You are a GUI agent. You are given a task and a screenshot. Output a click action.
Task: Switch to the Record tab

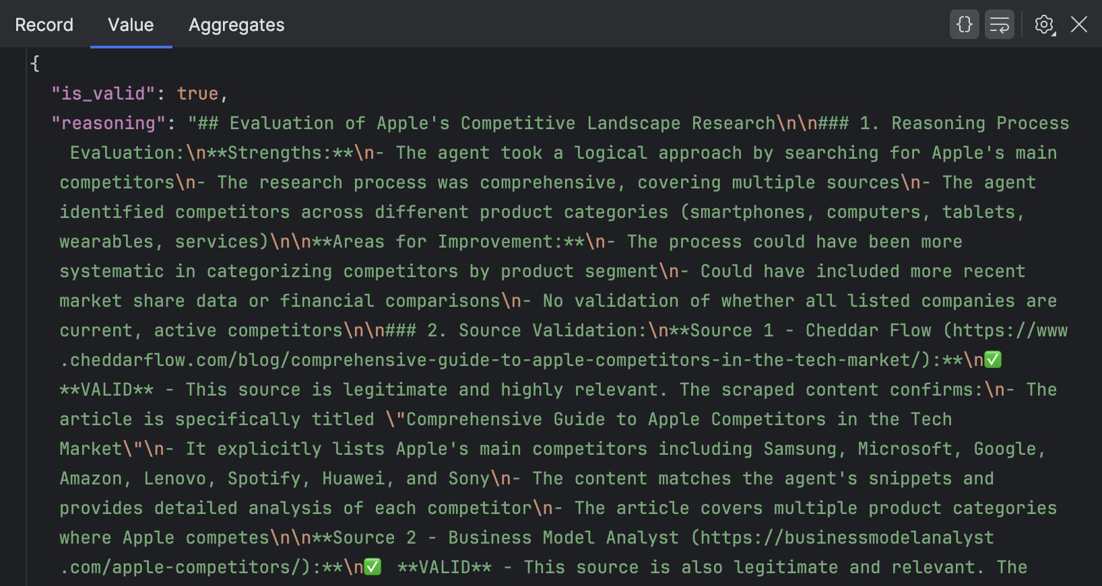pyautogui.click(x=44, y=25)
